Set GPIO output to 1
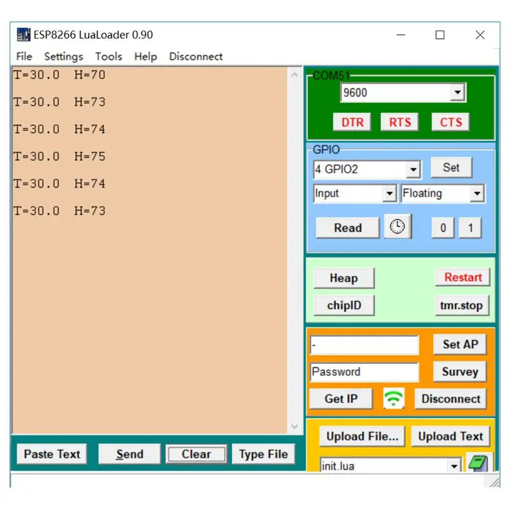This screenshot has height=510, width=510. point(470,228)
